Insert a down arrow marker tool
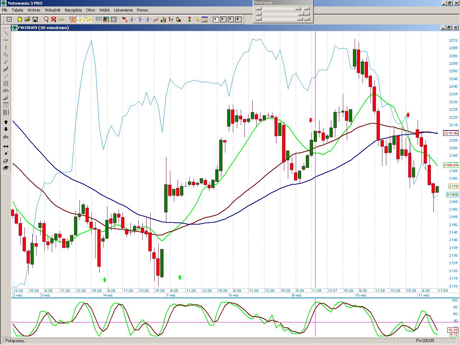 (x=6, y=129)
